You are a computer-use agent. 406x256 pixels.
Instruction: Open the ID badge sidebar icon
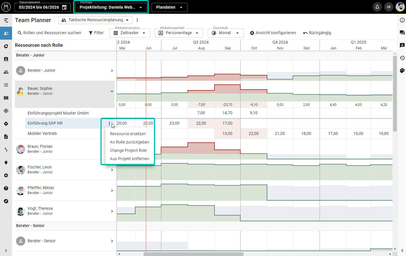(x=6, y=59)
